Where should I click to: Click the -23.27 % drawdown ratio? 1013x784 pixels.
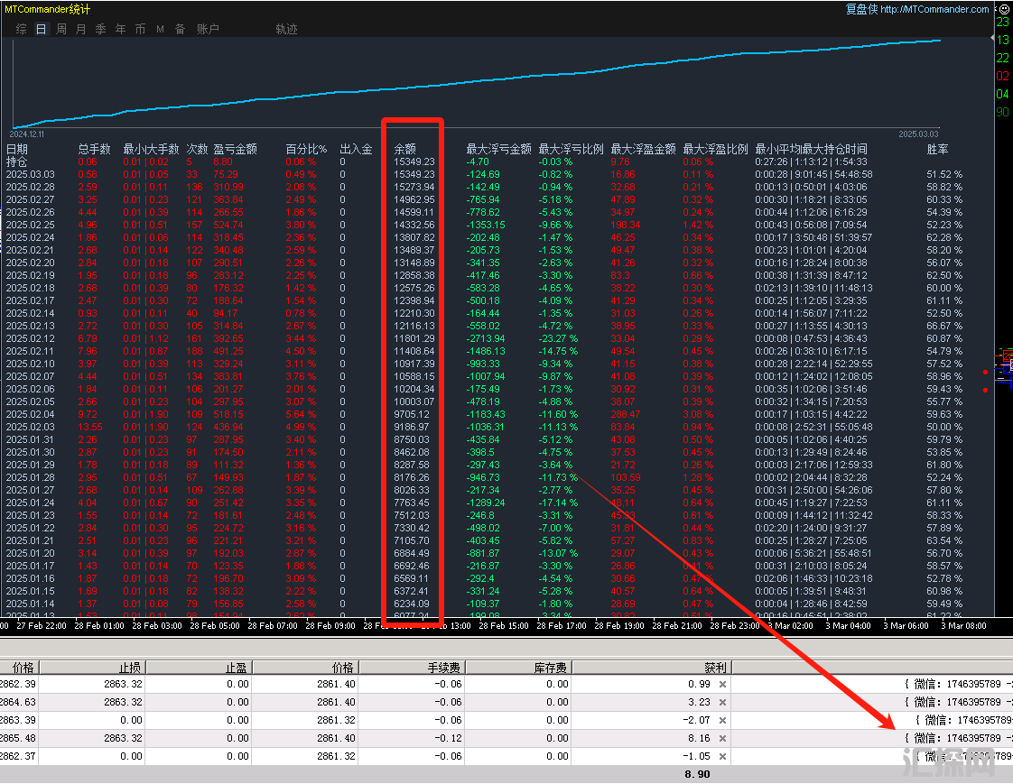click(x=558, y=338)
